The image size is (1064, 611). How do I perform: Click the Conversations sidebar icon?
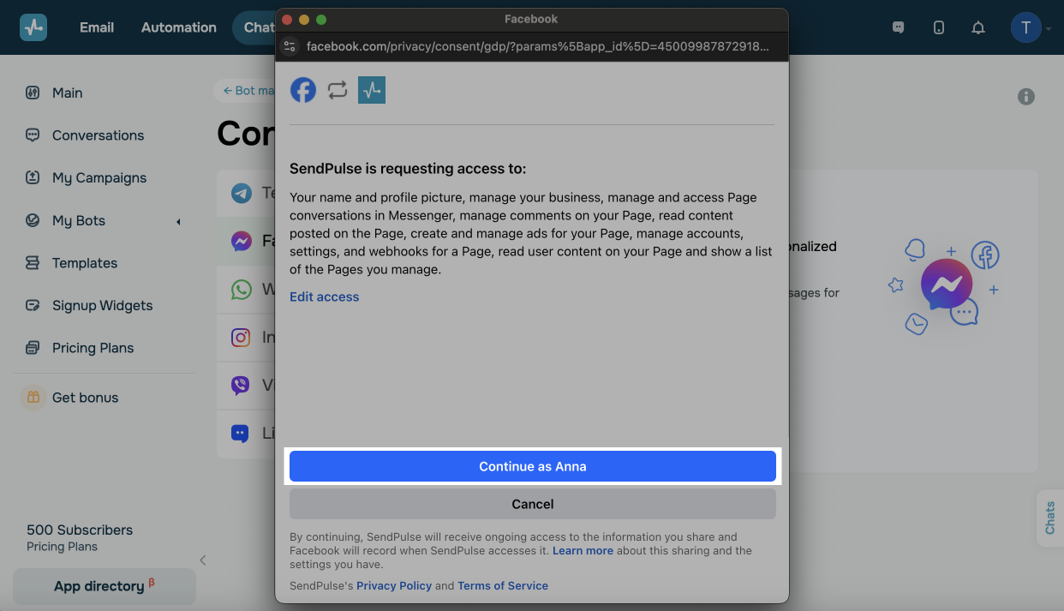pos(33,135)
